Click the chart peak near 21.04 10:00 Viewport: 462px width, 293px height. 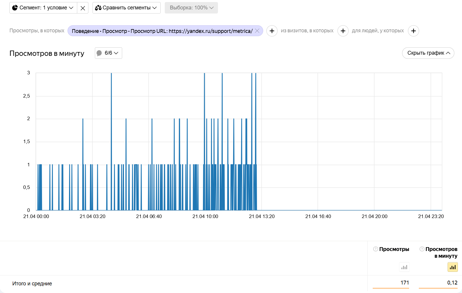point(204,74)
